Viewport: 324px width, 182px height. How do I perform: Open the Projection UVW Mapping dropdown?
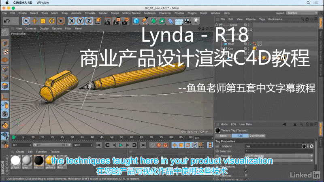(x=279, y=156)
